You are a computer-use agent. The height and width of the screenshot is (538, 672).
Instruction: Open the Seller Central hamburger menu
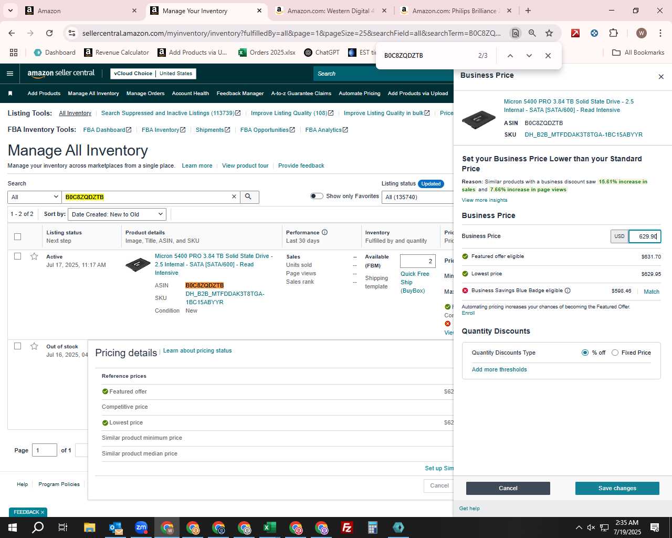point(10,74)
